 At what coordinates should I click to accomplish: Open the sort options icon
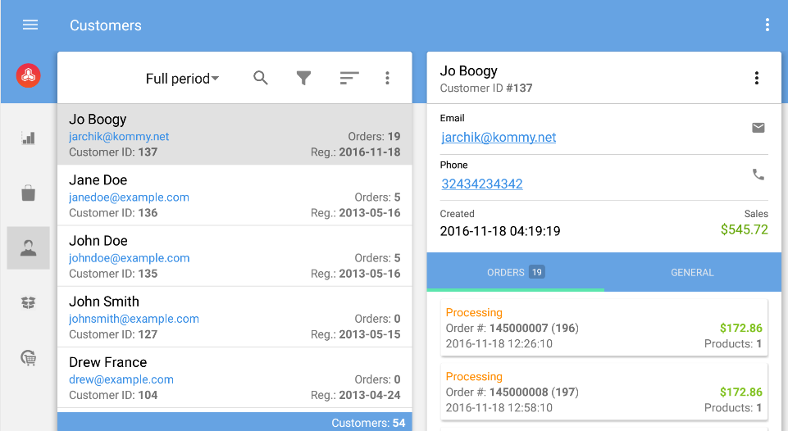(349, 79)
